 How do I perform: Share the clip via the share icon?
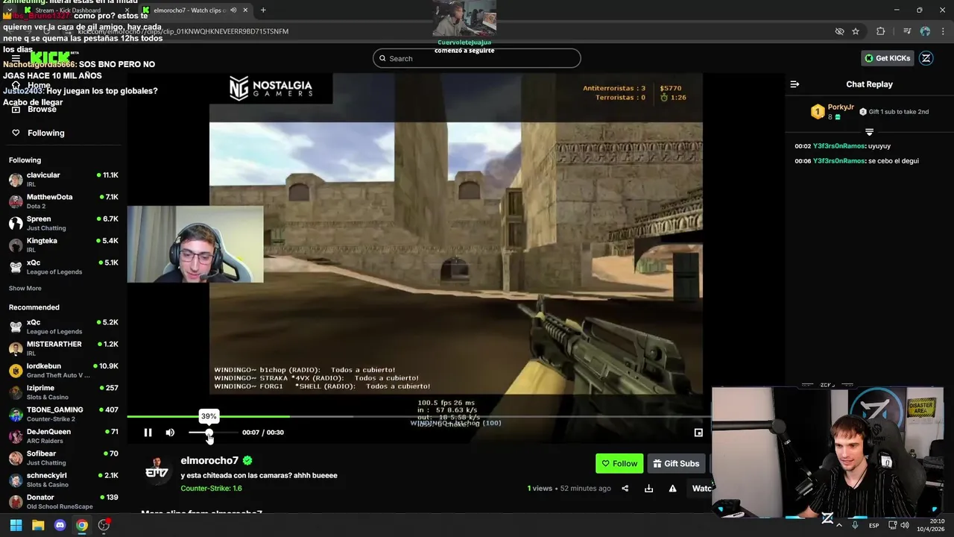point(625,489)
